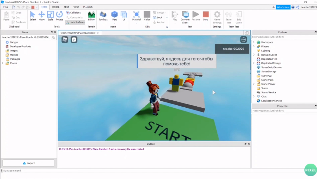
Task: Stop the running play test
Action: (206, 16)
